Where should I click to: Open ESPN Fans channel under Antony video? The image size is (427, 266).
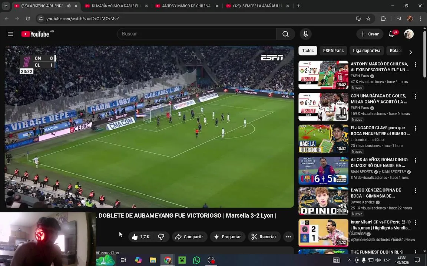[360, 76]
